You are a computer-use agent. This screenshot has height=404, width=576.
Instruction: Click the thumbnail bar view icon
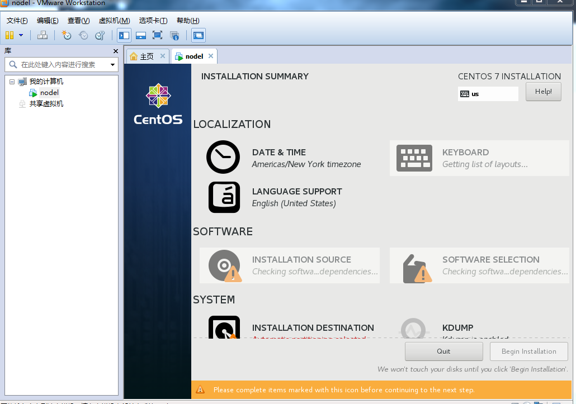coord(141,36)
